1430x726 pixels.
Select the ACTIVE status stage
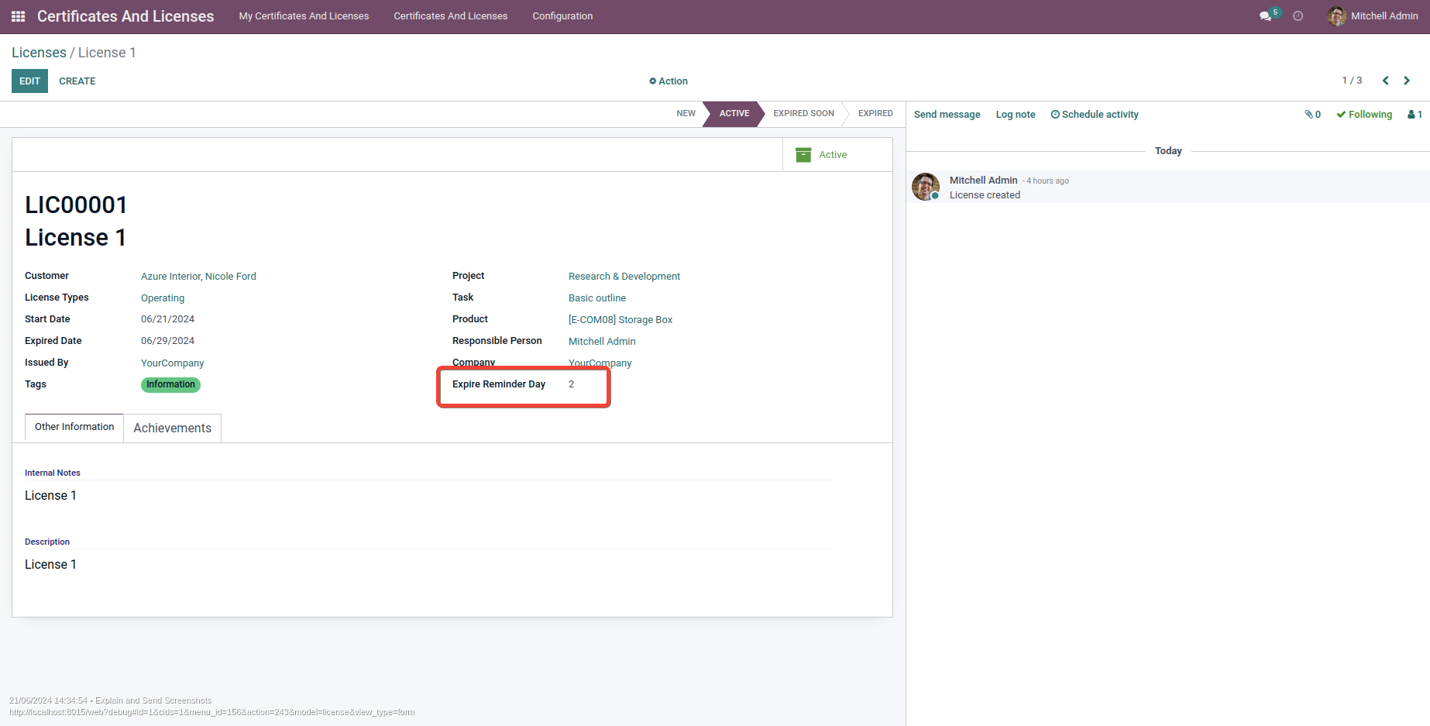pos(734,114)
